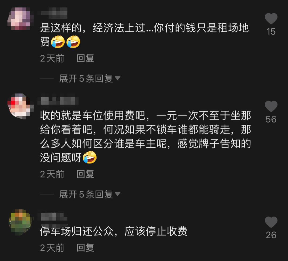Click the first laughing emoji after 费
The image size is (288, 261).
tap(58, 42)
